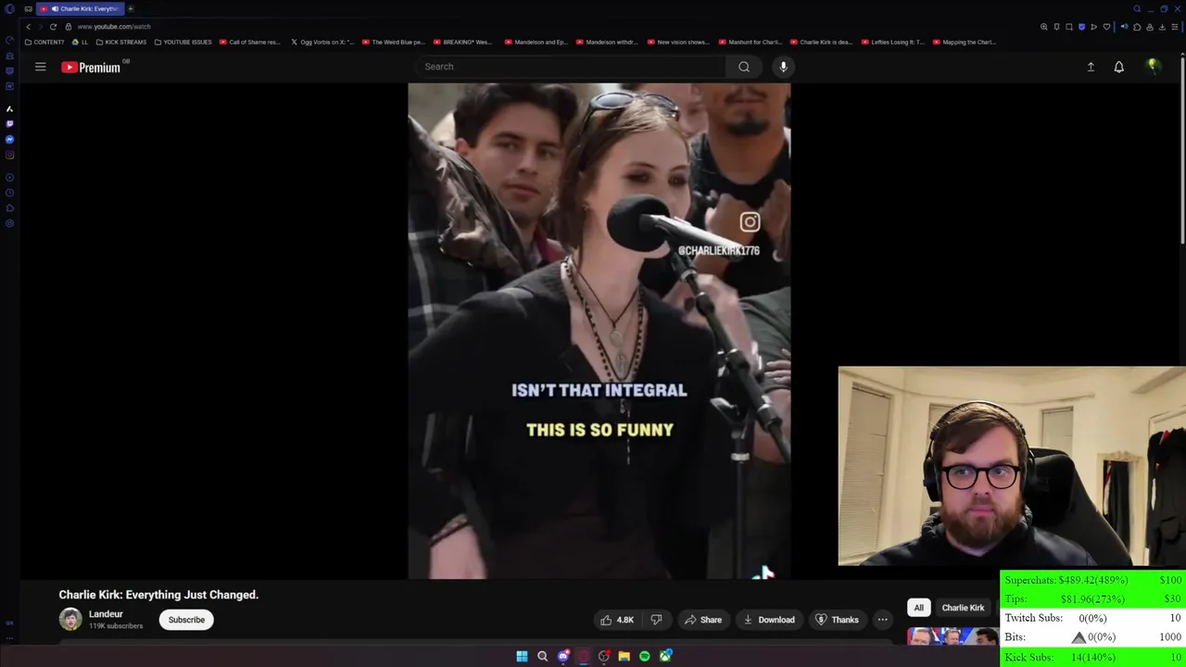Viewport: 1186px width, 667px height.
Task: Open YouTube notifications bell
Action: click(x=1119, y=67)
